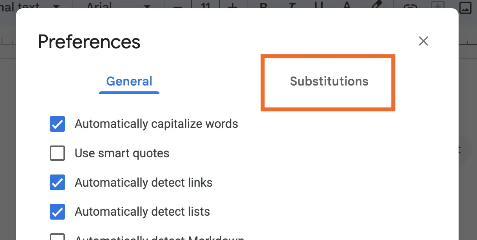Image resolution: width=477 pixels, height=240 pixels.
Task: Close the Preferences dialog with X
Action: (423, 41)
